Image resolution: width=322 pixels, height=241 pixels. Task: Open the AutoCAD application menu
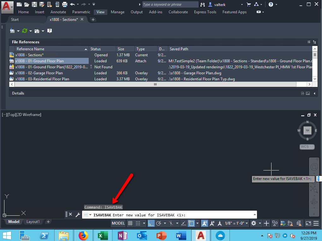coord(7,7)
